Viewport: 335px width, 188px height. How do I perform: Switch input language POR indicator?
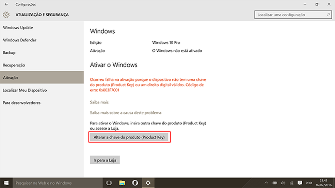tap(308, 183)
